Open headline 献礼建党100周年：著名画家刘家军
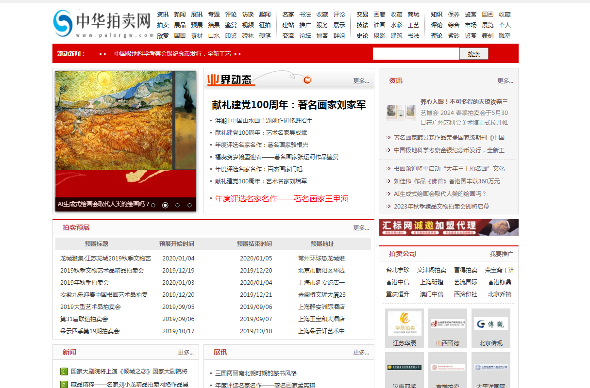Viewport: 590px width, 388px height. [x=289, y=105]
